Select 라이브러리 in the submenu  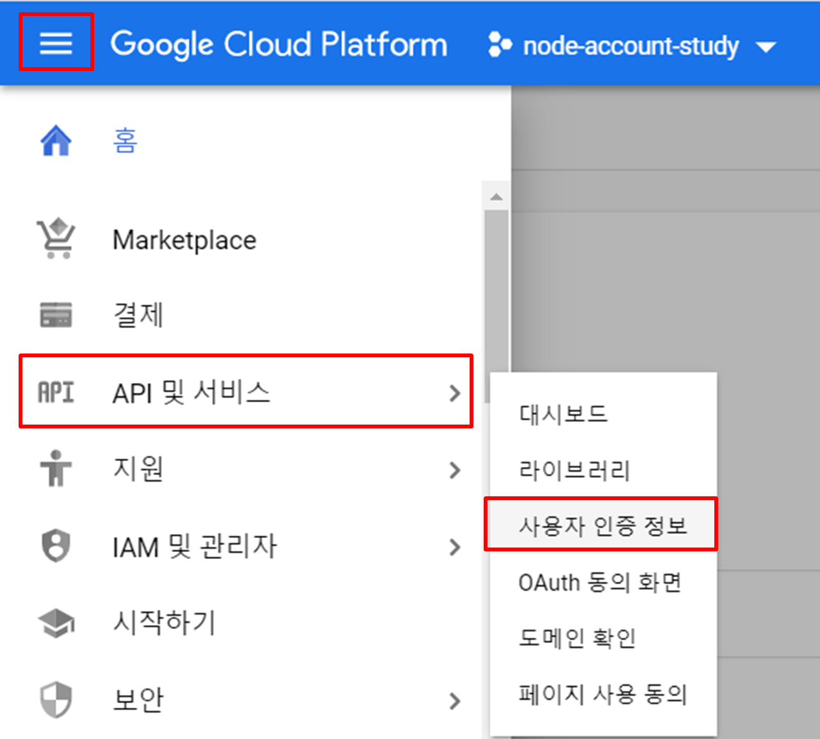[x=603, y=470]
